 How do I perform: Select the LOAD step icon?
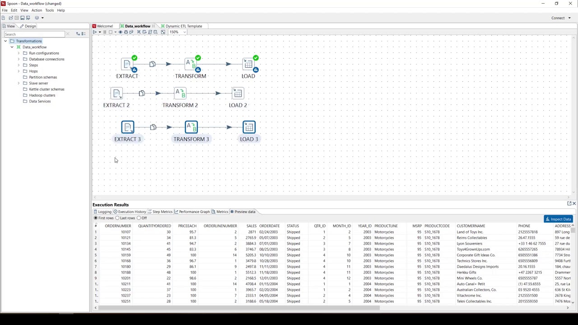click(248, 64)
